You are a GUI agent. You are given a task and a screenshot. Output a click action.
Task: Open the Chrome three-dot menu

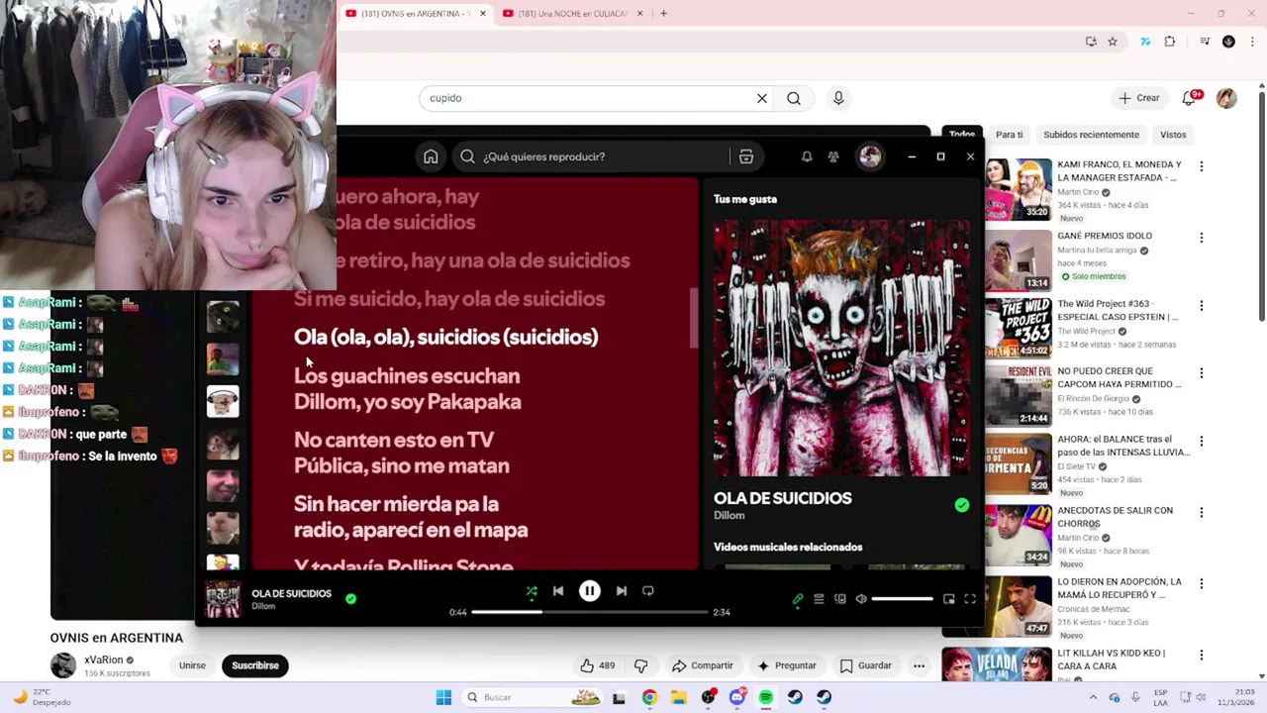(1250, 42)
